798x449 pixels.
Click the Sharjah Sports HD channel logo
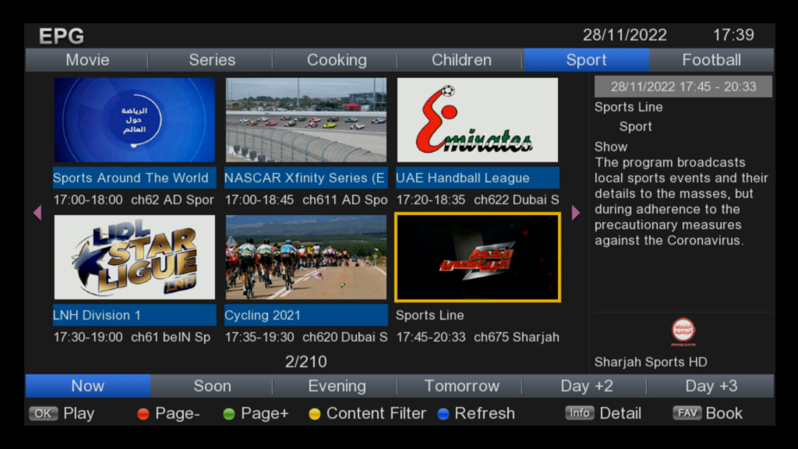(x=683, y=331)
